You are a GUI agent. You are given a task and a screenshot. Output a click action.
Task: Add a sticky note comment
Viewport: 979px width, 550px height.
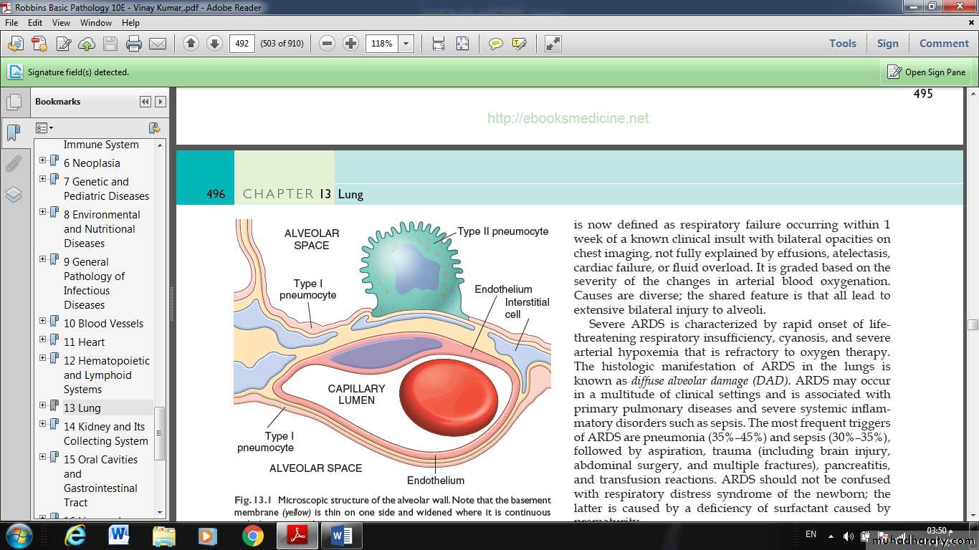point(495,44)
